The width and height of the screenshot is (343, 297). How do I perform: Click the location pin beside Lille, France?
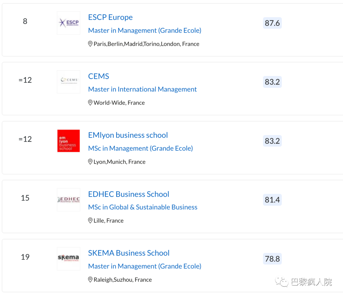pyautogui.click(x=90, y=220)
